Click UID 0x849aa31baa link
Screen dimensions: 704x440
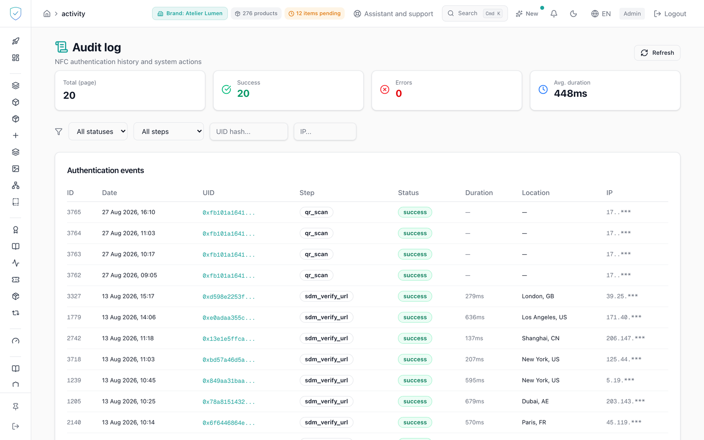point(229,381)
